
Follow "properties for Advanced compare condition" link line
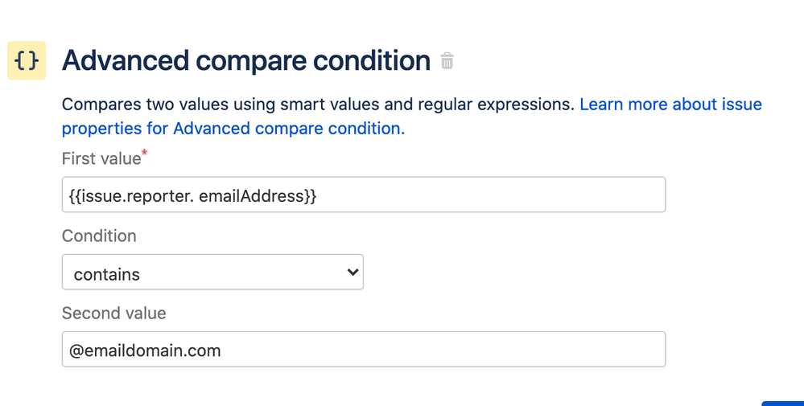coord(233,129)
